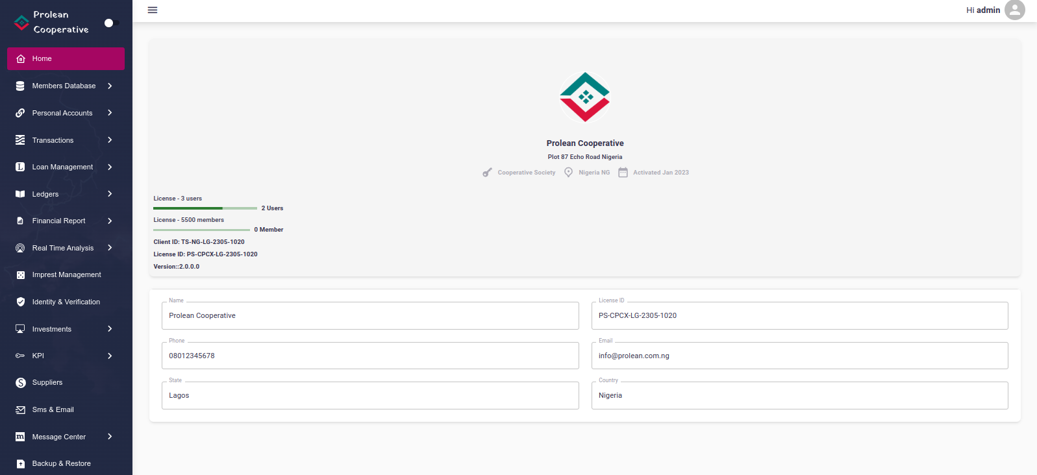Image resolution: width=1037 pixels, height=475 pixels.
Task: Click the Home icon in sidebar
Action: click(20, 58)
